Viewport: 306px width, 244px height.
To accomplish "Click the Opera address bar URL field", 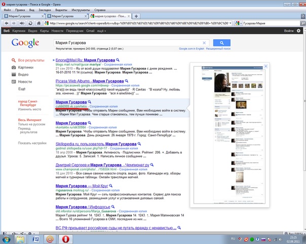I will [x=139, y=23].
